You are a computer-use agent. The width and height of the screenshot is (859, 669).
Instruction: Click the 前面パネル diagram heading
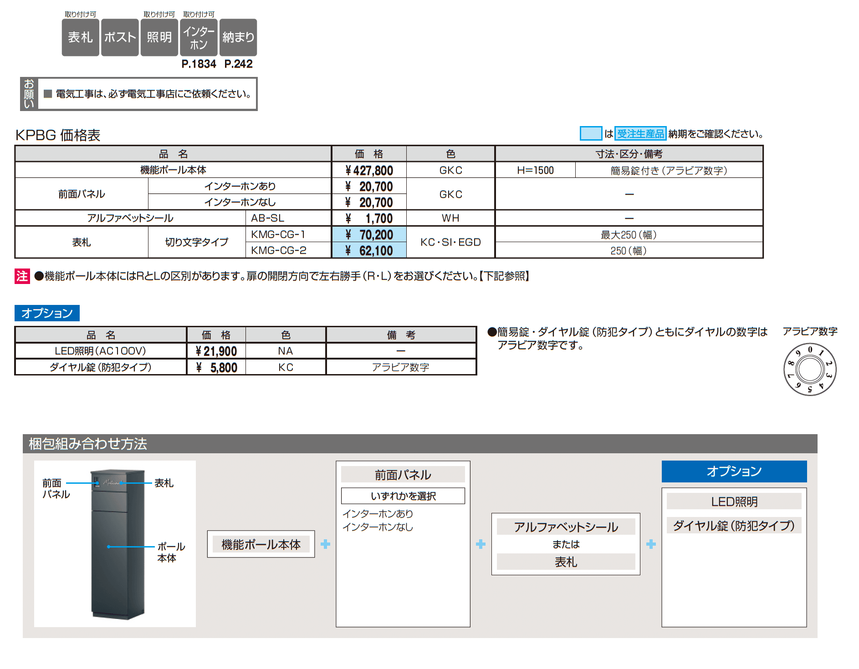click(x=403, y=475)
